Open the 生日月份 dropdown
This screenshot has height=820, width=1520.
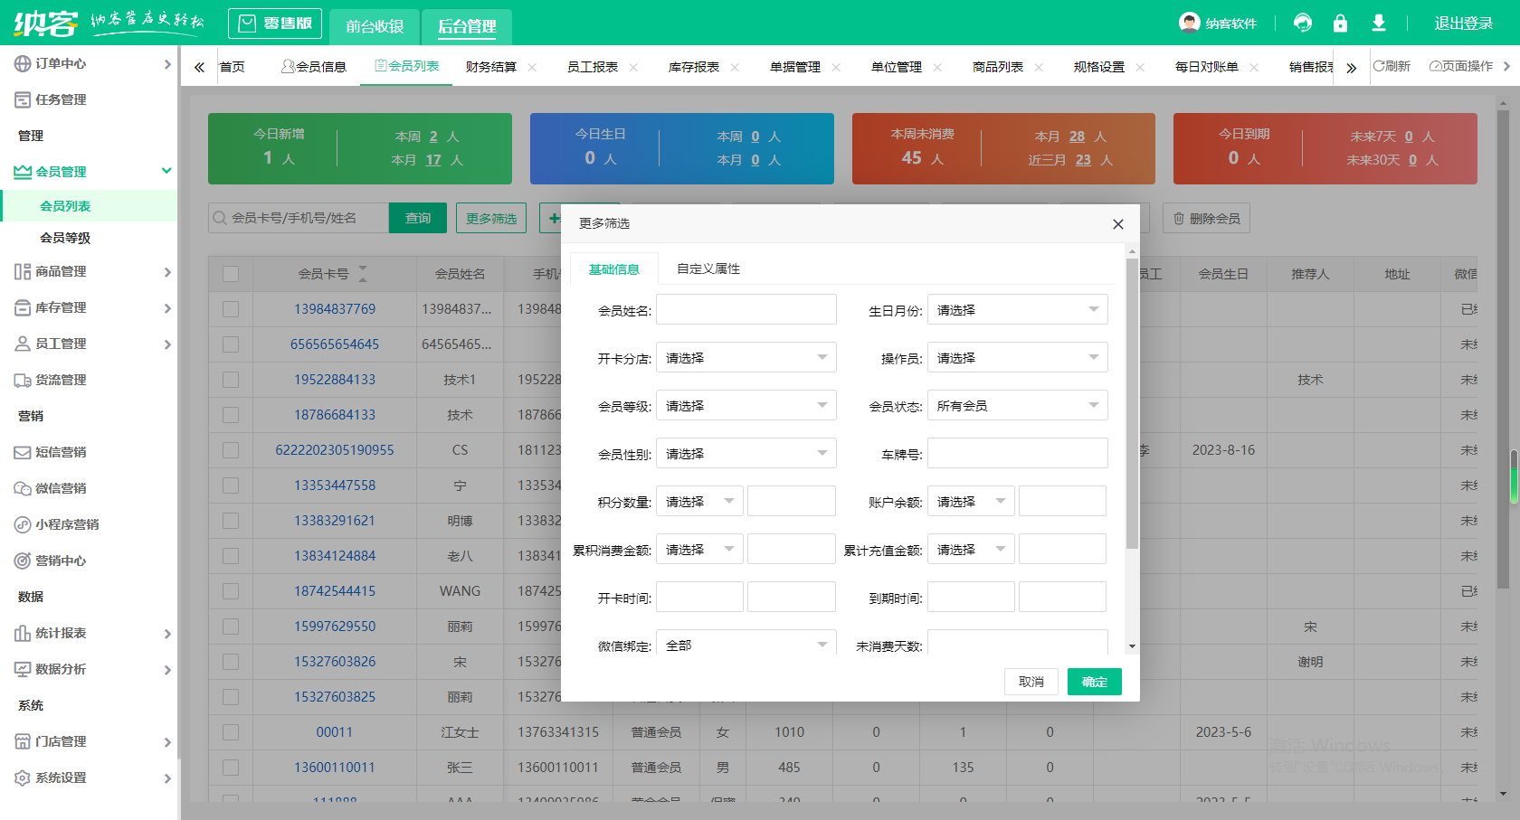point(1017,310)
